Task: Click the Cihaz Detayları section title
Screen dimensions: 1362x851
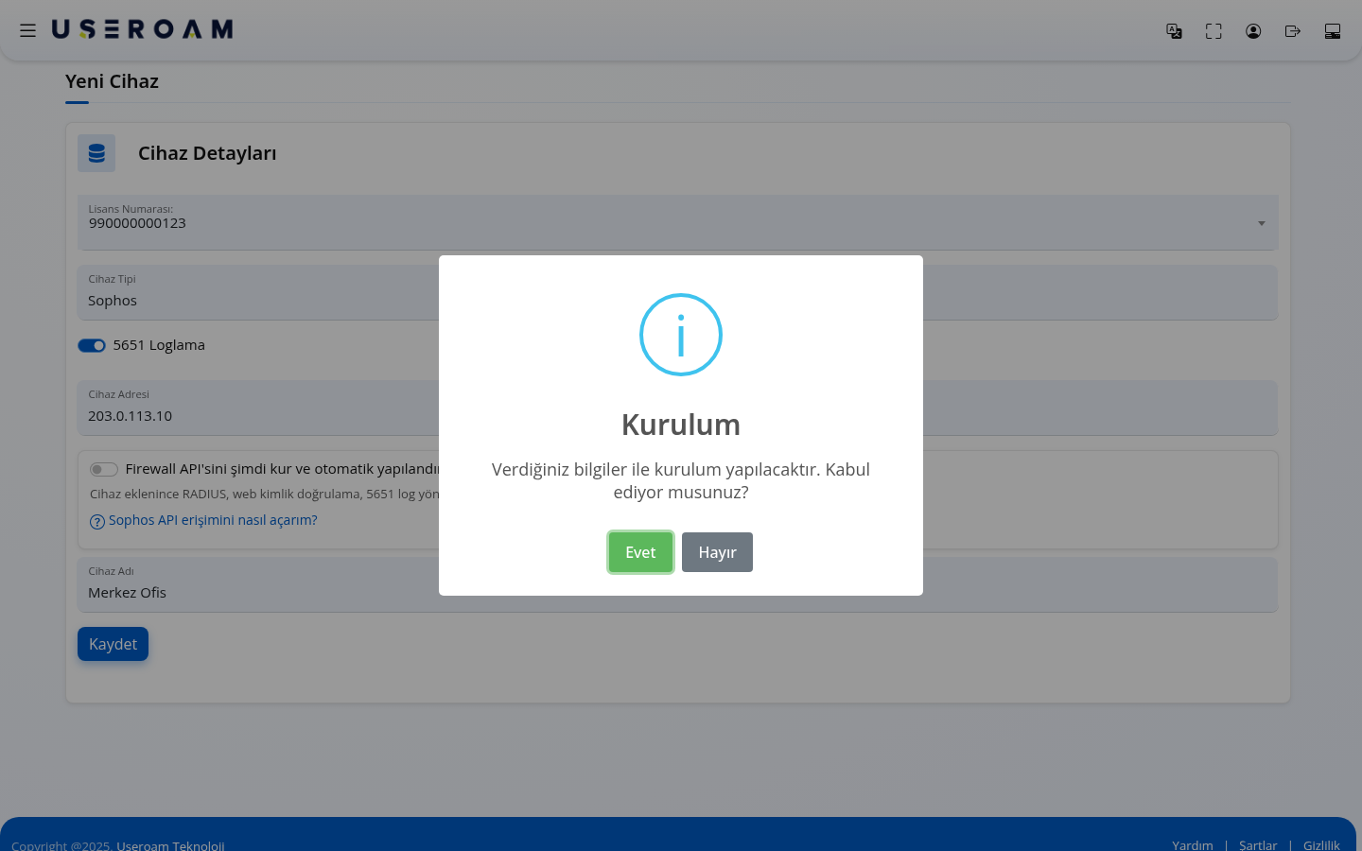Action: coord(207,153)
